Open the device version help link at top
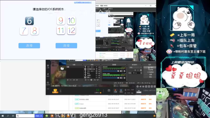Image resolution: width=210 pixels, height=118 pixels. (x=83, y=2)
